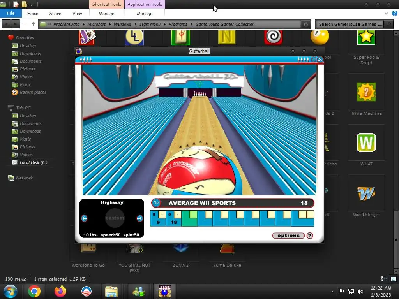Open Manage under Shortcut Tools
Screen dimensions: 399x299
pyautogui.click(x=106, y=14)
